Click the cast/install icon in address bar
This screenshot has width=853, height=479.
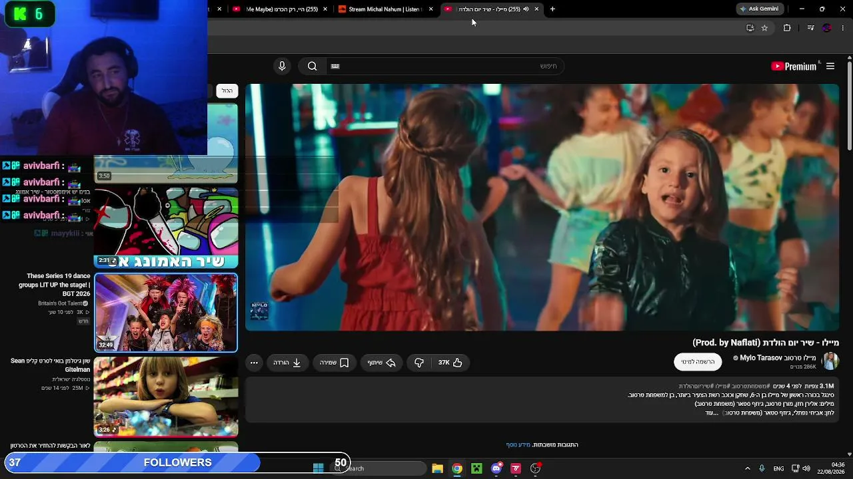(750, 28)
